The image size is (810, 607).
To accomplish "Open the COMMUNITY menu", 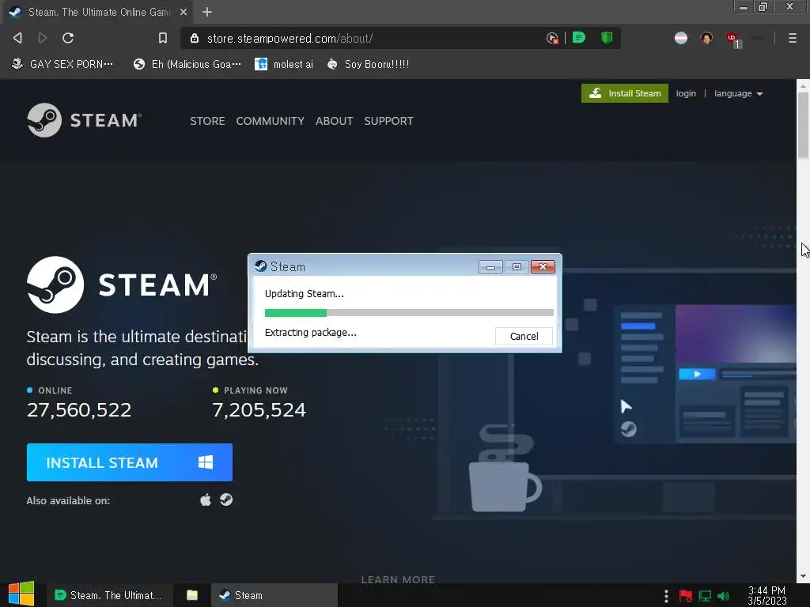I will (x=271, y=121).
